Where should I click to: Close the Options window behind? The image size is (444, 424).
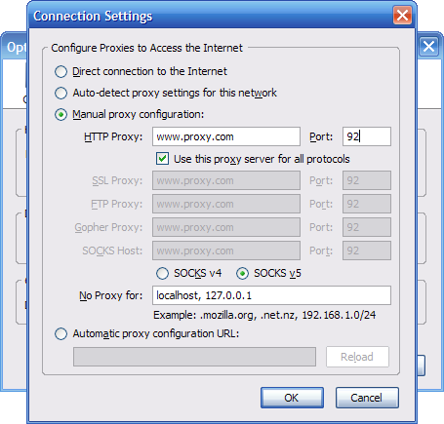(428, 47)
